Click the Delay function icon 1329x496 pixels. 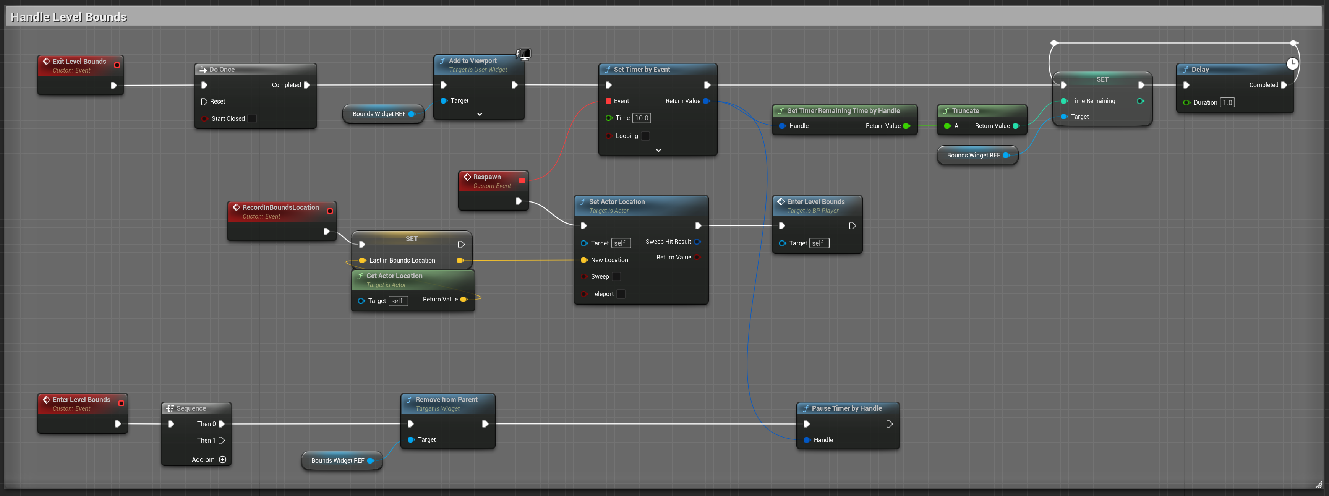1186,70
